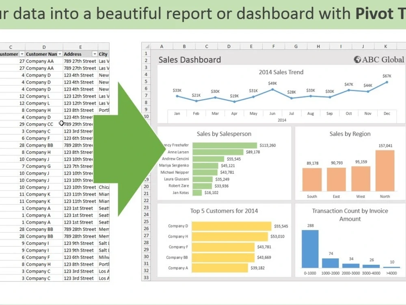Open the Customer Name filter dropdown
Image resolution: width=406 pixels, height=305 pixels.
click(x=60, y=54)
